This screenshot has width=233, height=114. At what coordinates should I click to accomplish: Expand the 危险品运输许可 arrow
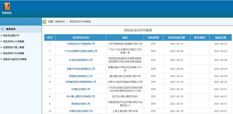pyautogui.click(x=1, y=36)
